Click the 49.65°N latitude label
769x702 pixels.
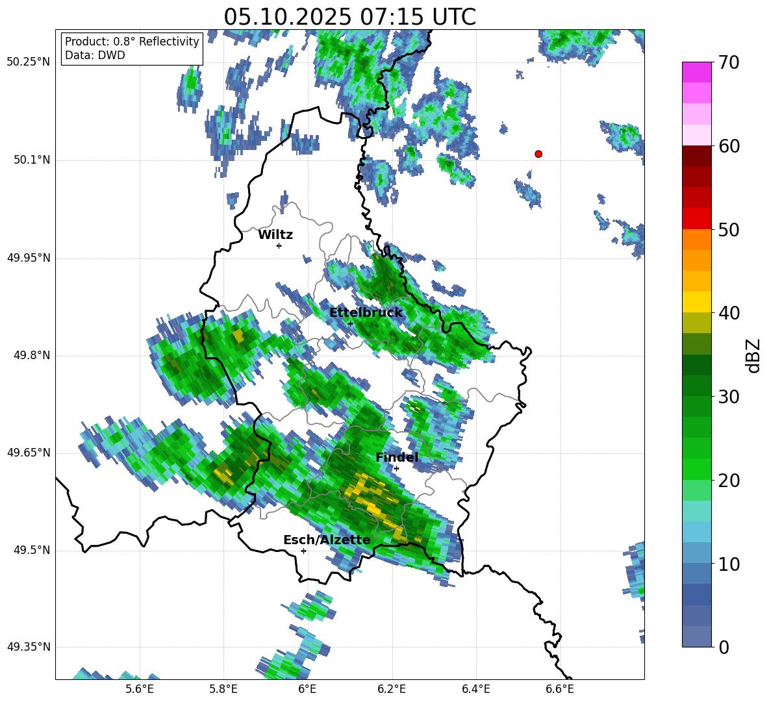click(x=29, y=452)
